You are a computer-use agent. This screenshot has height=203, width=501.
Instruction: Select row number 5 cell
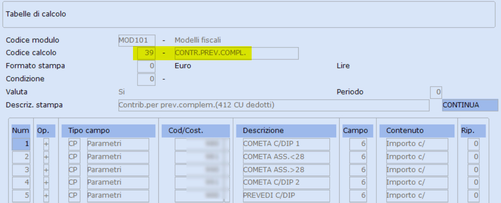tap(21, 196)
